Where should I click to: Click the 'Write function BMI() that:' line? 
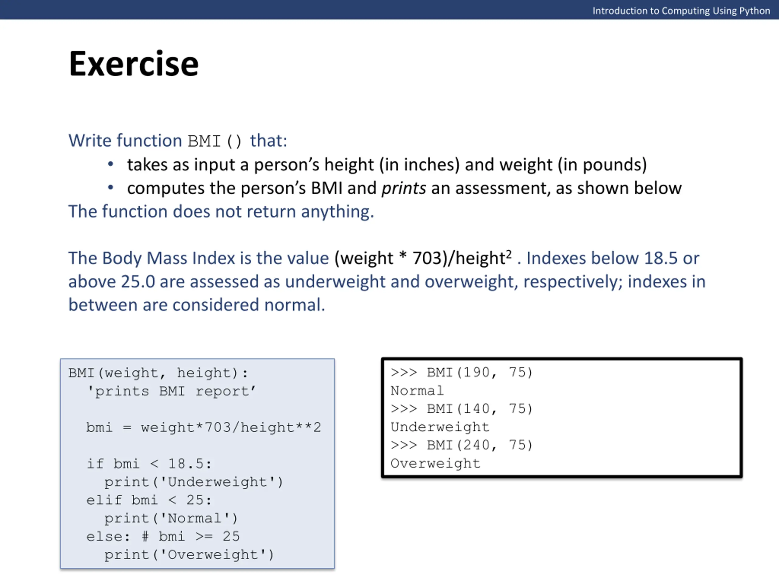coord(178,141)
